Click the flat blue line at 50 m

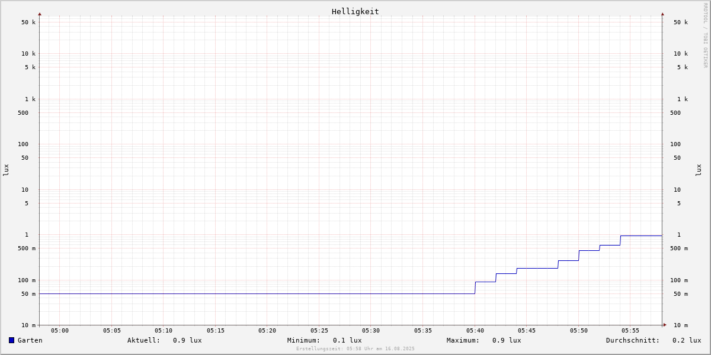(x=257, y=294)
